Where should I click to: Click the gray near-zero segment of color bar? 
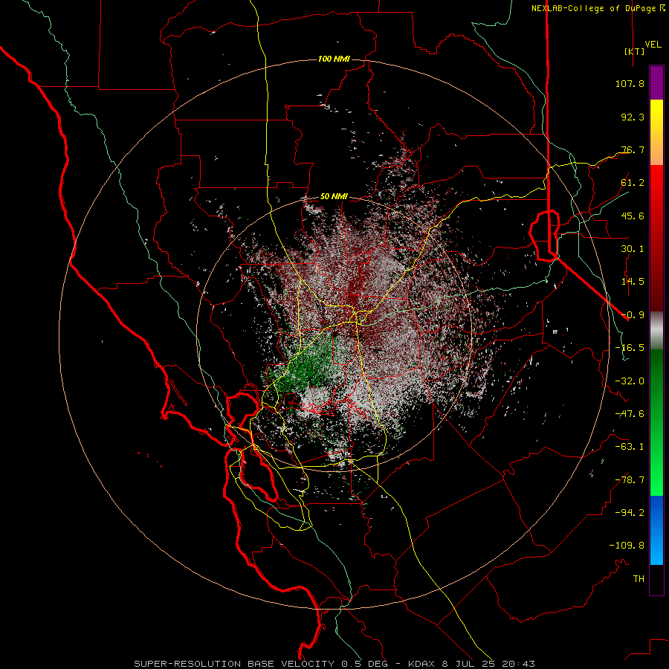[x=656, y=331]
